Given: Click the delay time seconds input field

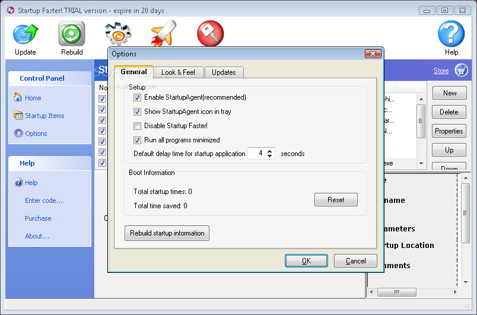Looking at the screenshot, I should coord(257,153).
